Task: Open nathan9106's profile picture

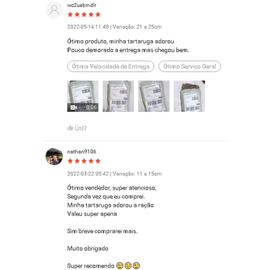Action: (x=54, y=156)
